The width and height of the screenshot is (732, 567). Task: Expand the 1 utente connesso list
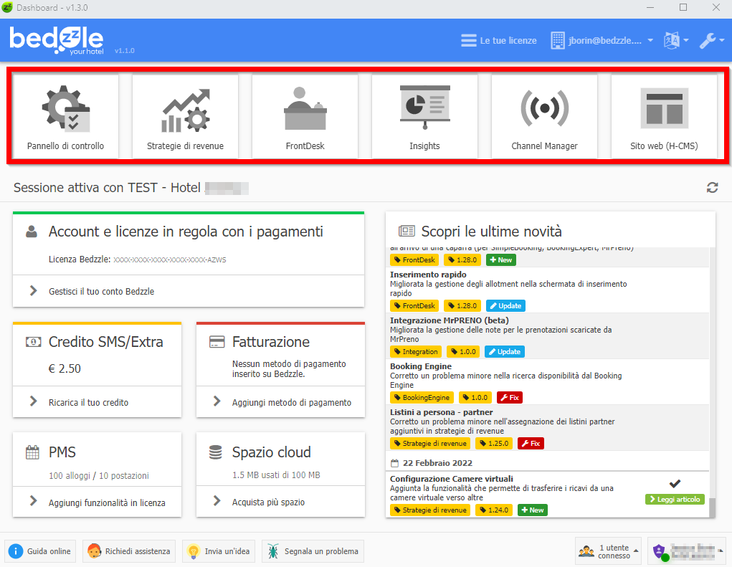click(608, 551)
